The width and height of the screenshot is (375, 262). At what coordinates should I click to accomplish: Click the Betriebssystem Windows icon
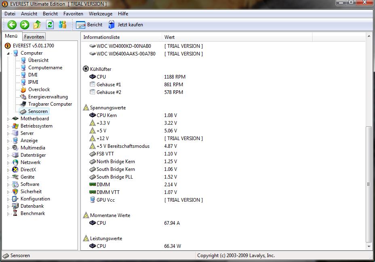[15, 126]
